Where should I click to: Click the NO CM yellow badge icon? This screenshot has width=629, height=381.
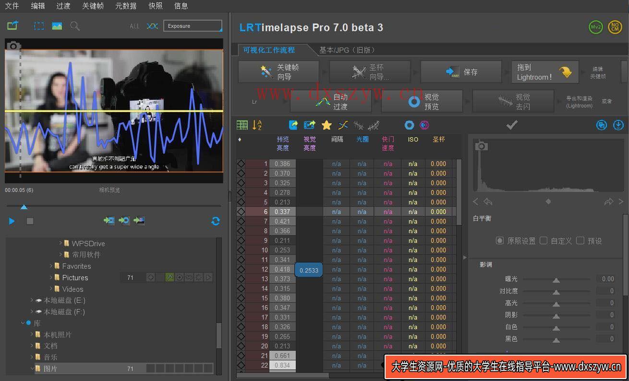(615, 27)
